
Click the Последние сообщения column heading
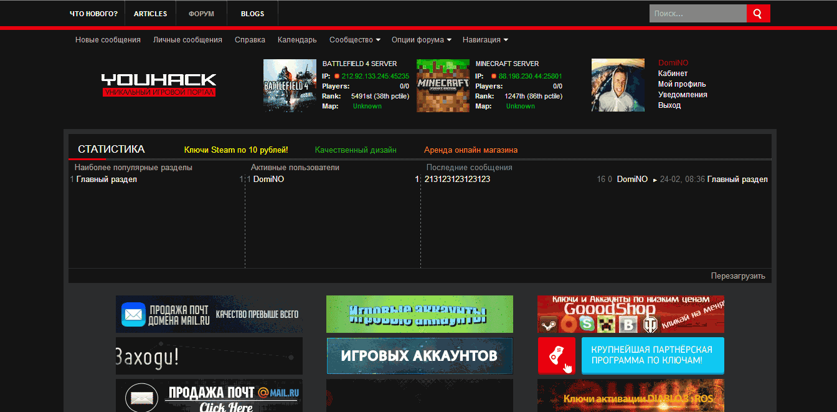click(470, 168)
